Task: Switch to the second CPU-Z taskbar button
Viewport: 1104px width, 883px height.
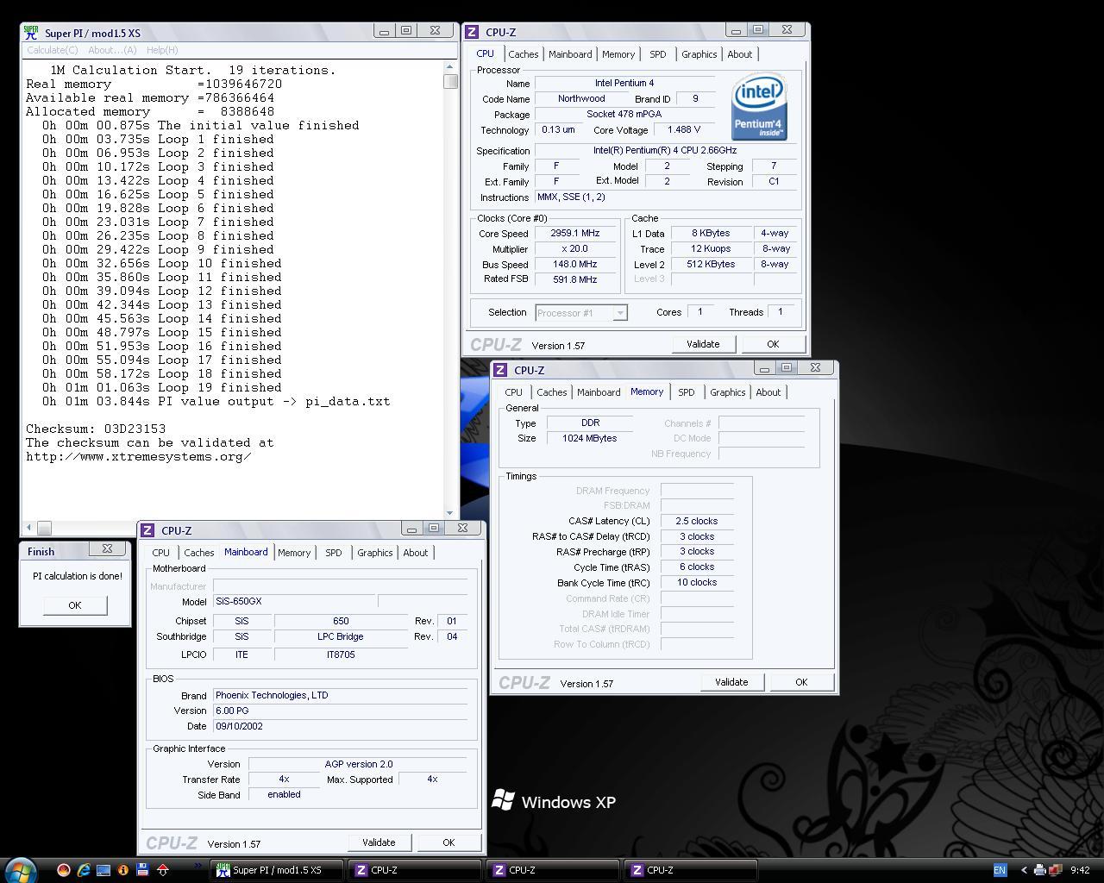Action: coord(554,870)
